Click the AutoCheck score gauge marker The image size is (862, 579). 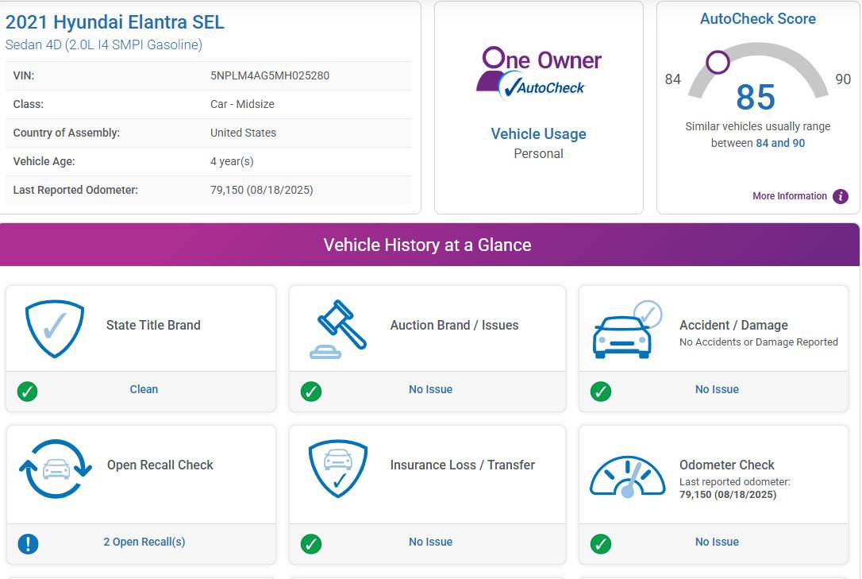click(718, 62)
